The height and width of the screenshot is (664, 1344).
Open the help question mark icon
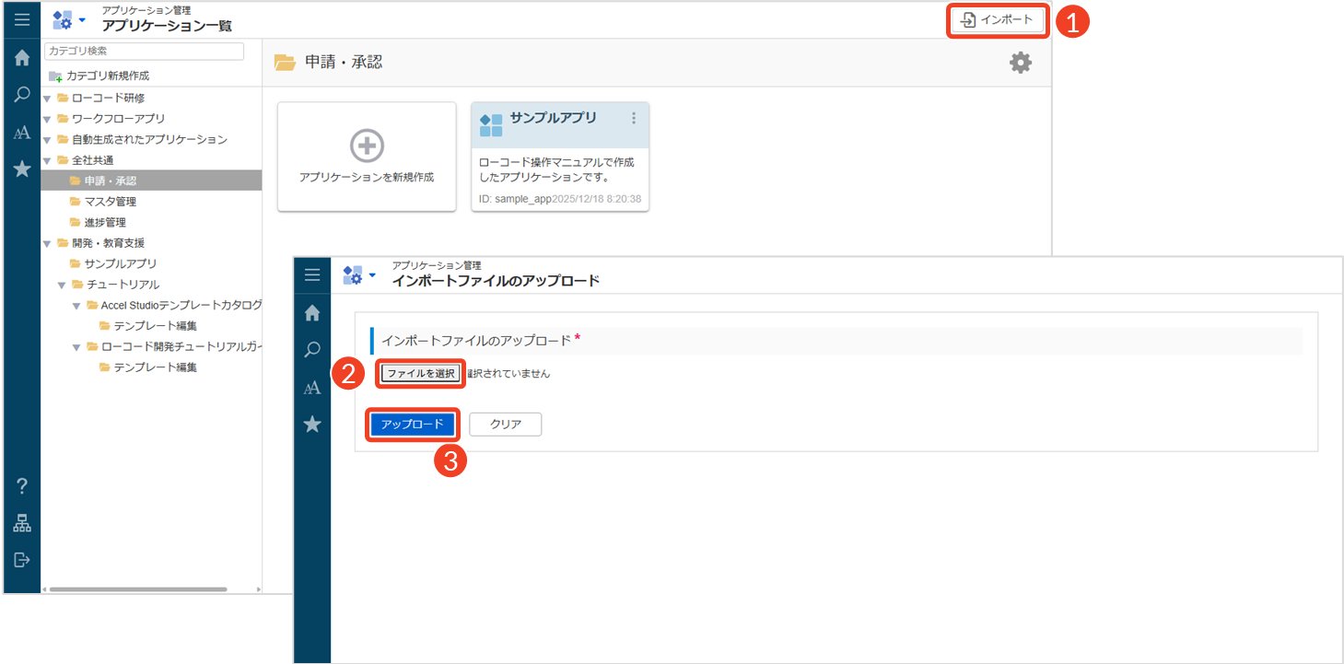coord(22,486)
